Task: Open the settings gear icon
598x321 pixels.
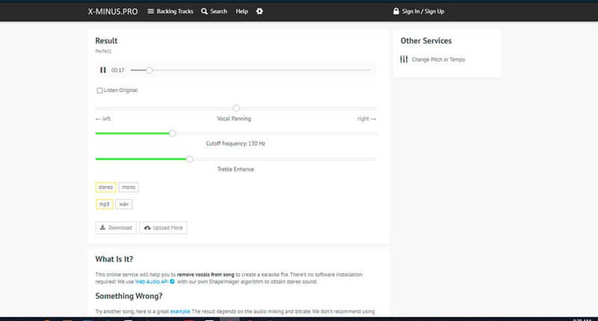Action: point(259,11)
